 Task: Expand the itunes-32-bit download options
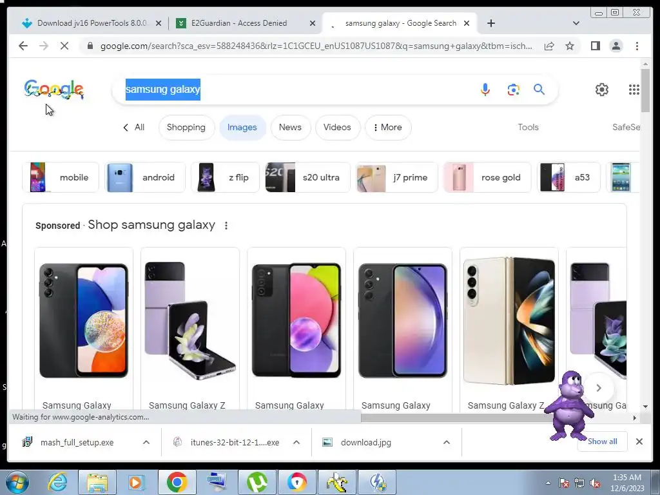[296, 442]
